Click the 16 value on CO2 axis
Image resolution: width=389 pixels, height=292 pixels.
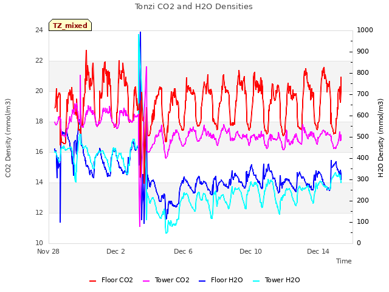coord(39,152)
